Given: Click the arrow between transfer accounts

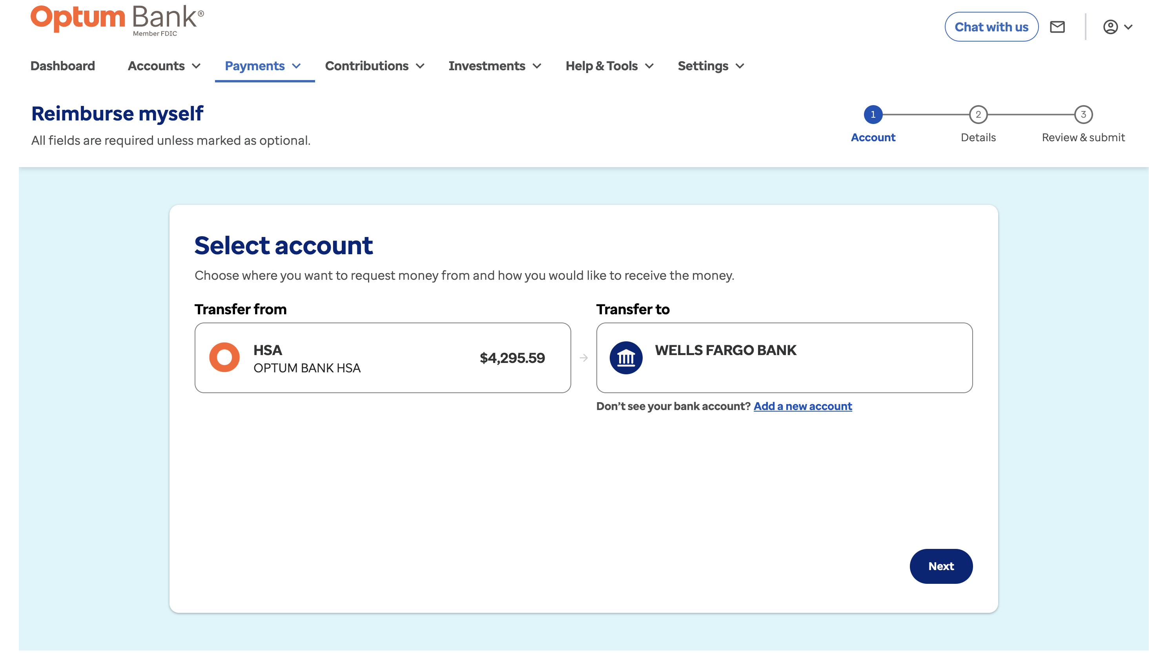Looking at the screenshot, I should (583, 358).
